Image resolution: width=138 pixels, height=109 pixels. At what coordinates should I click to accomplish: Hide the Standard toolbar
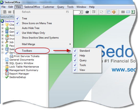(87, 51)
